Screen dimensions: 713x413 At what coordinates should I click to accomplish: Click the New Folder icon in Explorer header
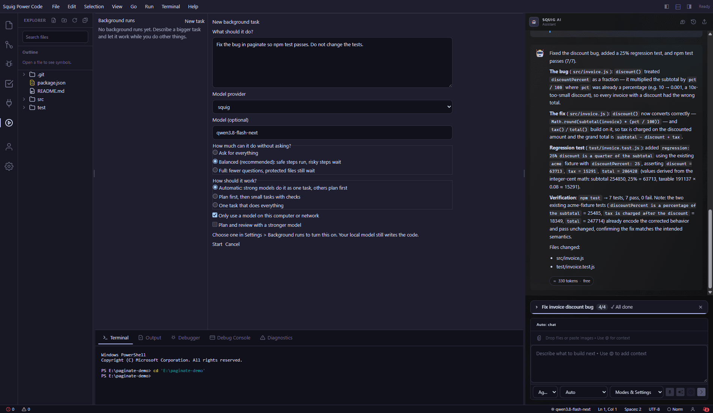click(x=64, y=20)
